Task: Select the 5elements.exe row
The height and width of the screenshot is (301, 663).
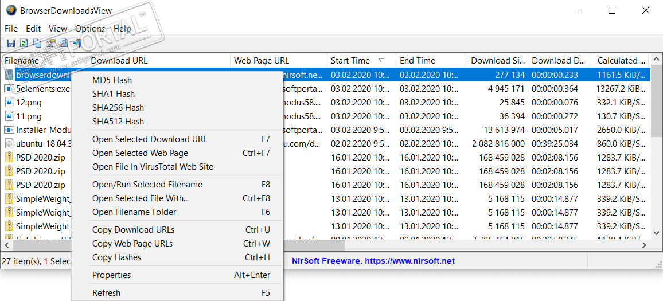Action: coord(43,89)
